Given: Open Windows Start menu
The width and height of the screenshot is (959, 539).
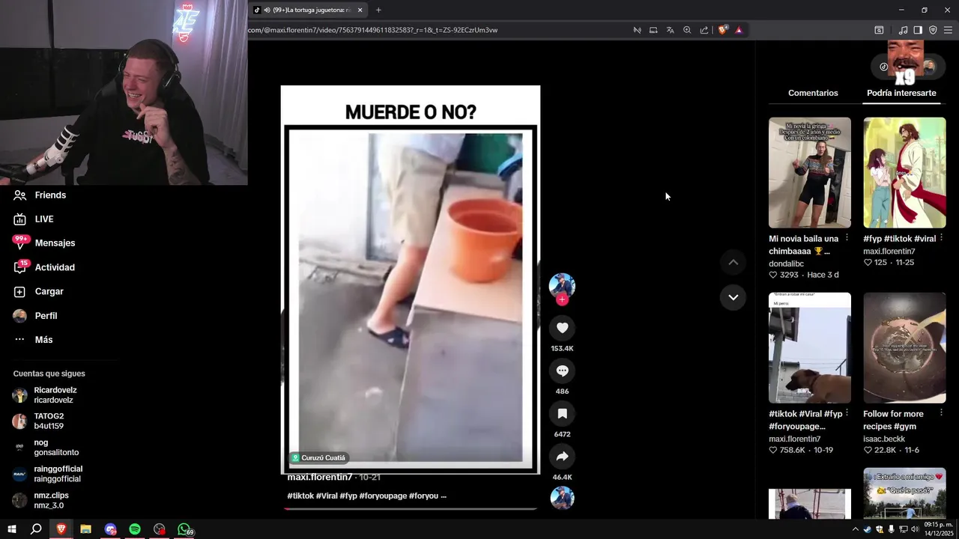Looking at the screenshot, I should click(x=12, y=529).
